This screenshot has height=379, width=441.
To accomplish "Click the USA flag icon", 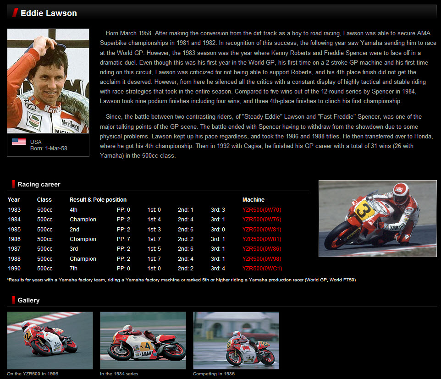I will (19, 142).
